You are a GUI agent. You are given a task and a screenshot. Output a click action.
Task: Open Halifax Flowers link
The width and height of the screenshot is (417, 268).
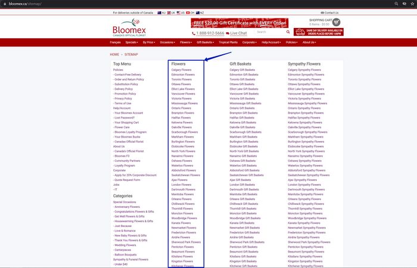181,118
